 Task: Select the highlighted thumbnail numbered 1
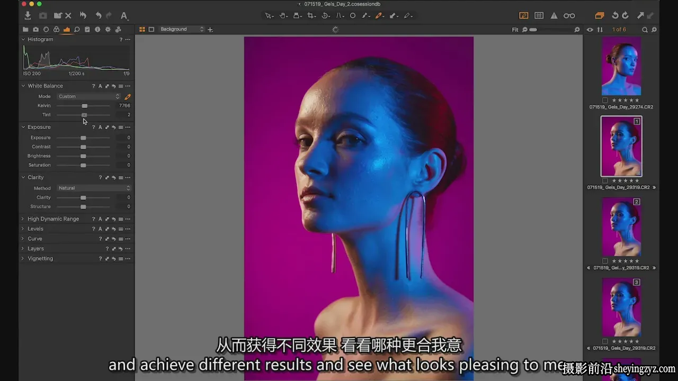621,146
